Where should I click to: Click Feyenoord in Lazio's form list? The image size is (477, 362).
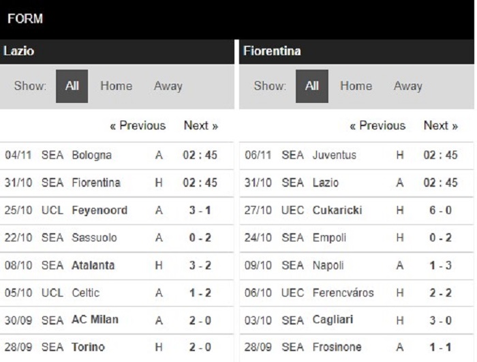tap(99, 210)
